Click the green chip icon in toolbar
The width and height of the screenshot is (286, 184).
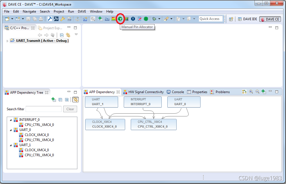coord(146,19)
